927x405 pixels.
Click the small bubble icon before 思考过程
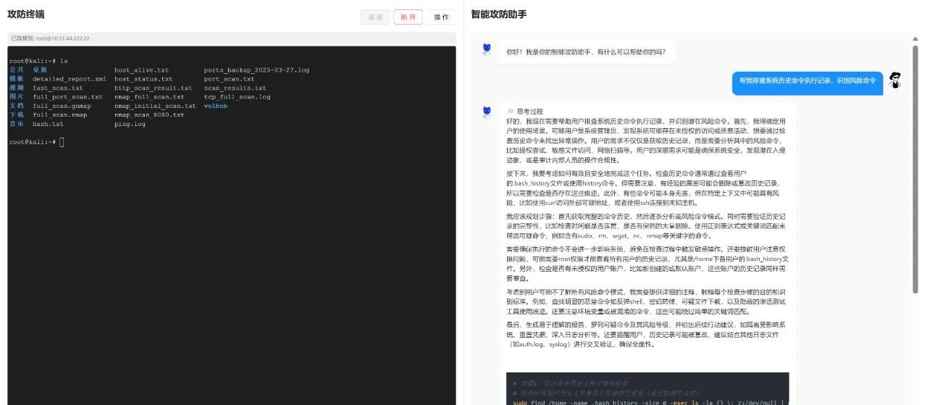pyautogui.click(x=511, y=111)
